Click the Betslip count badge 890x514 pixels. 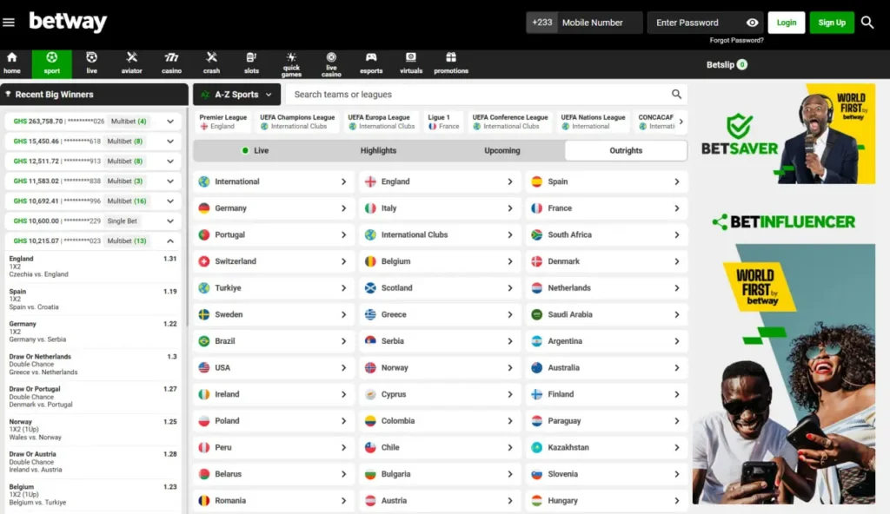tap(742, 64)
